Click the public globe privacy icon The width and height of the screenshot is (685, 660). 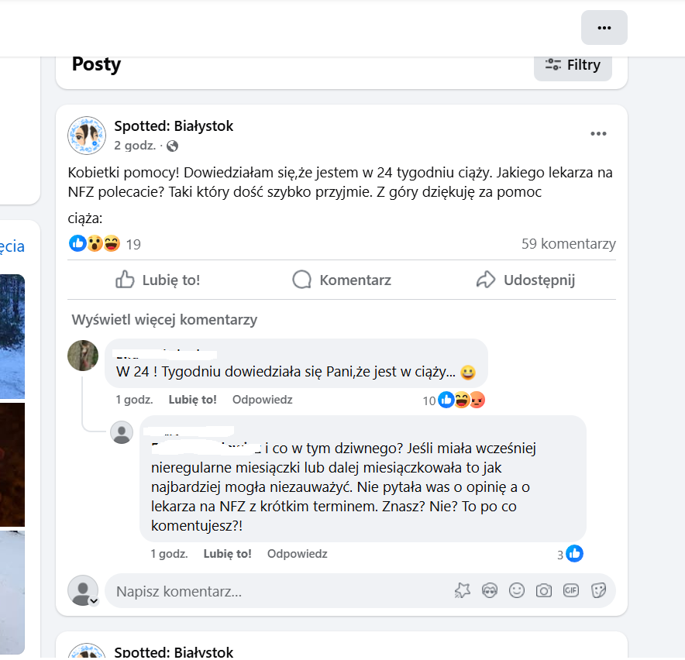pyautogui.click(x=173, y=146)
